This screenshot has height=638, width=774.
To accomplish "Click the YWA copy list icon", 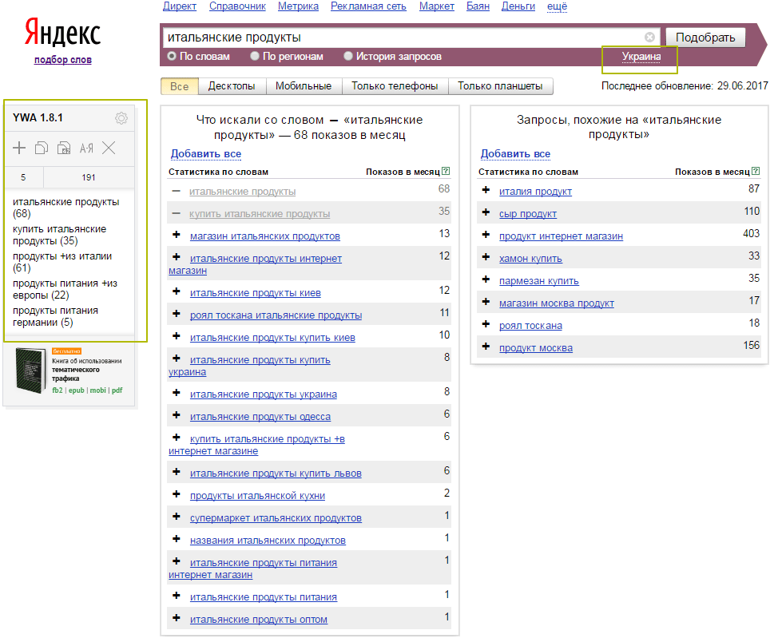I will pyautogui.click(x=42, y=148).
